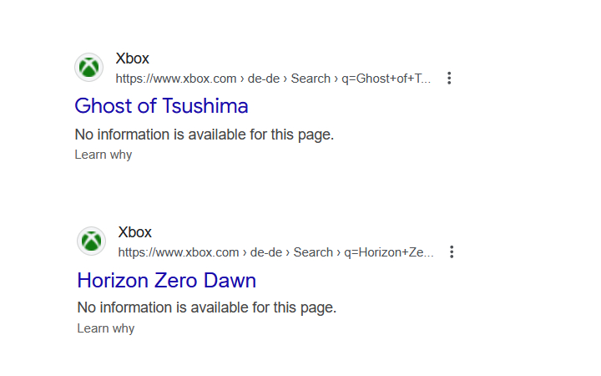601x376 pixels.
Task: Open the Horizon Zero Dawn result title
Action: [166, 280]
